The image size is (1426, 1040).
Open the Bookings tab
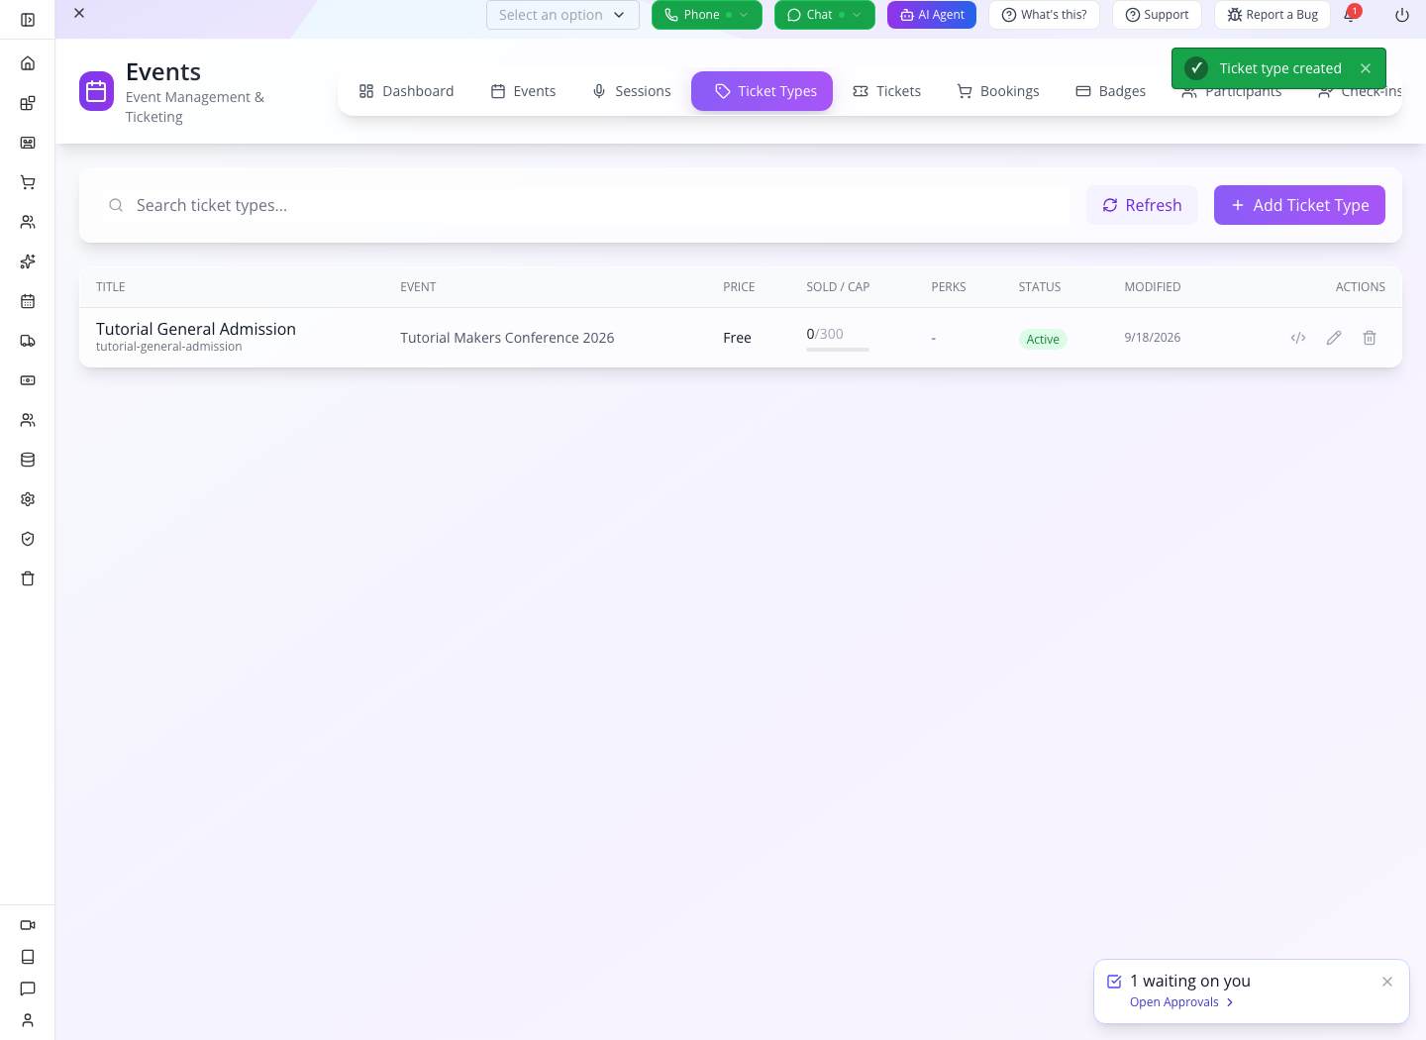pyautogui.click(x=998, y=91)
